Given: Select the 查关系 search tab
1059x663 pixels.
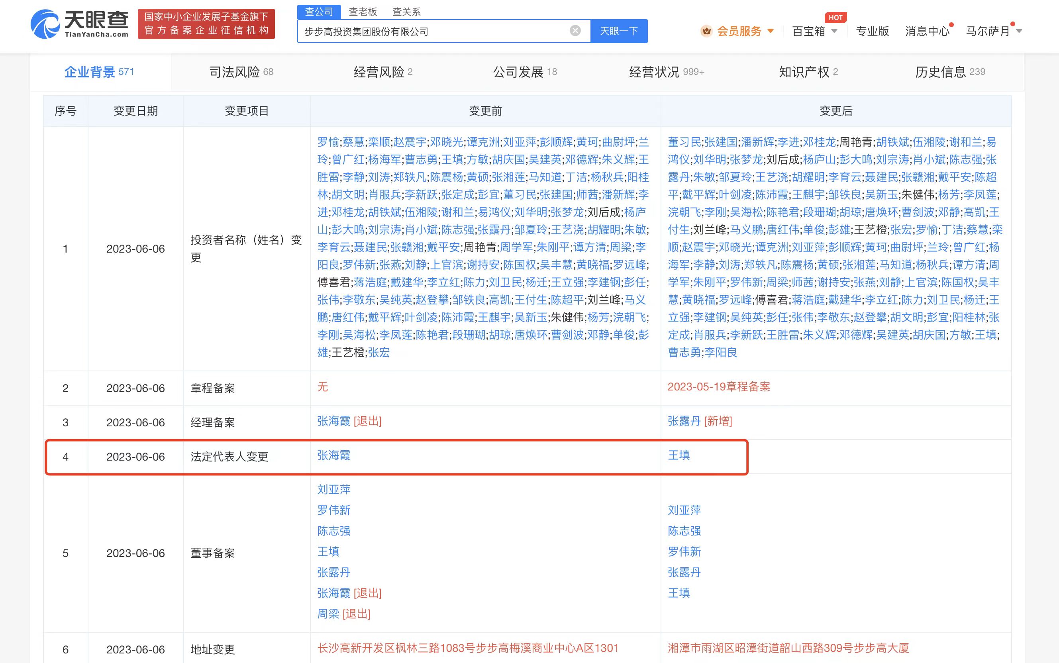Looking at the screenshot, I should pos(407,12).
